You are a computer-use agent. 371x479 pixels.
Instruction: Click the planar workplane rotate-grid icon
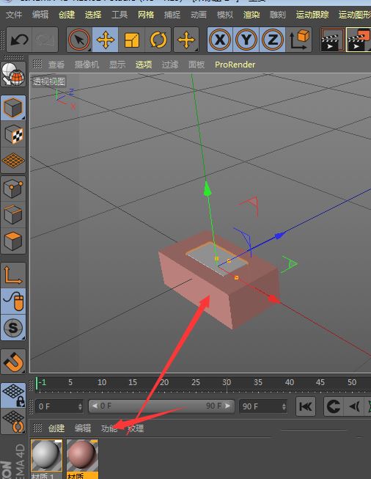13,422
